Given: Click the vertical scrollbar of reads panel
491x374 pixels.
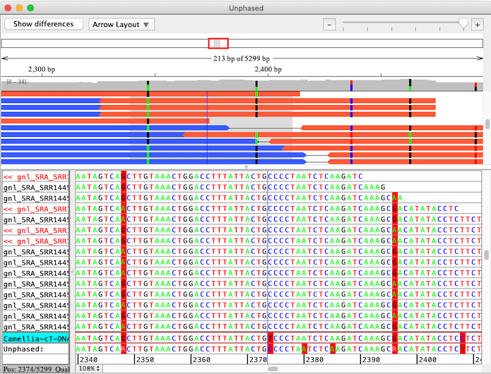Looking at the screenshot, I should pyautogui.click(x=487, y=254).
